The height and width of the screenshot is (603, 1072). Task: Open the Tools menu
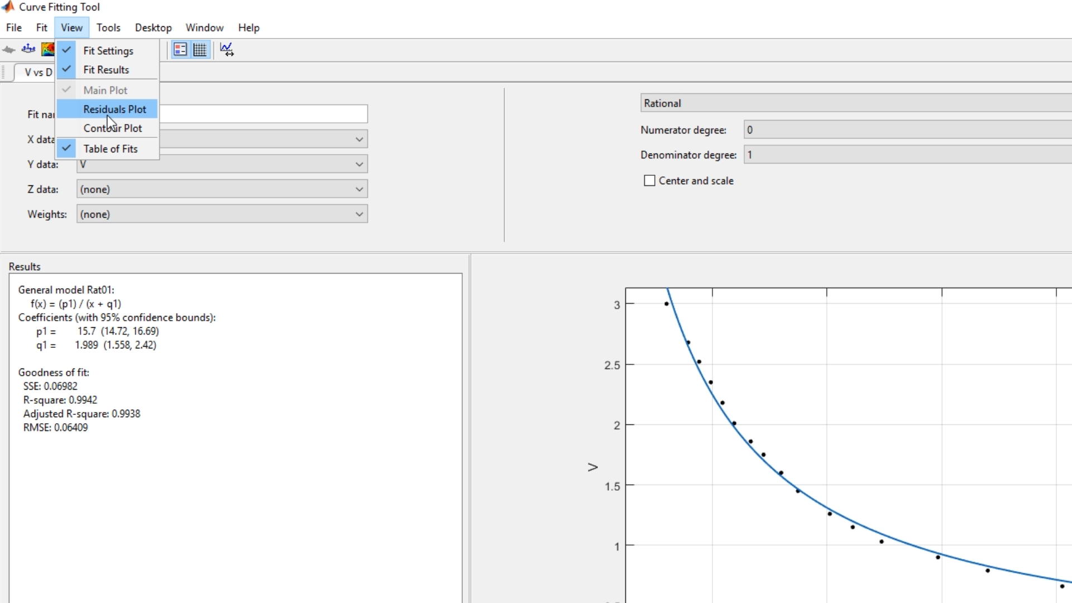click(x=108, y=27)
